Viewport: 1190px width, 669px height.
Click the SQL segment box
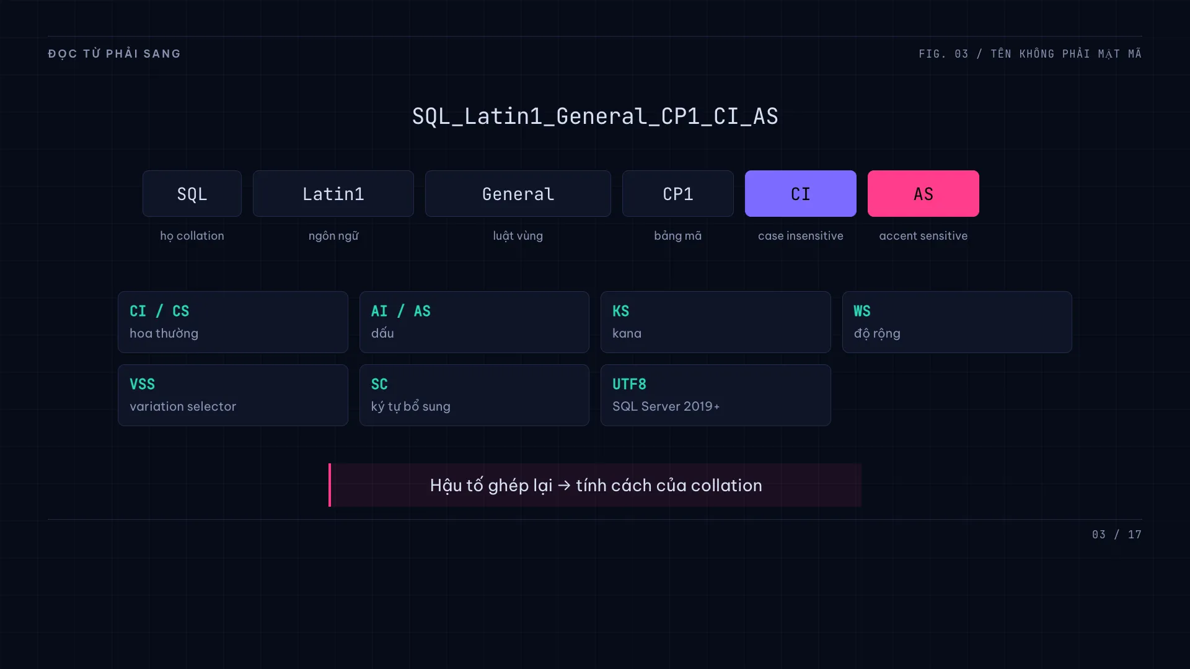pyautogui.click(x=192, y=193)
